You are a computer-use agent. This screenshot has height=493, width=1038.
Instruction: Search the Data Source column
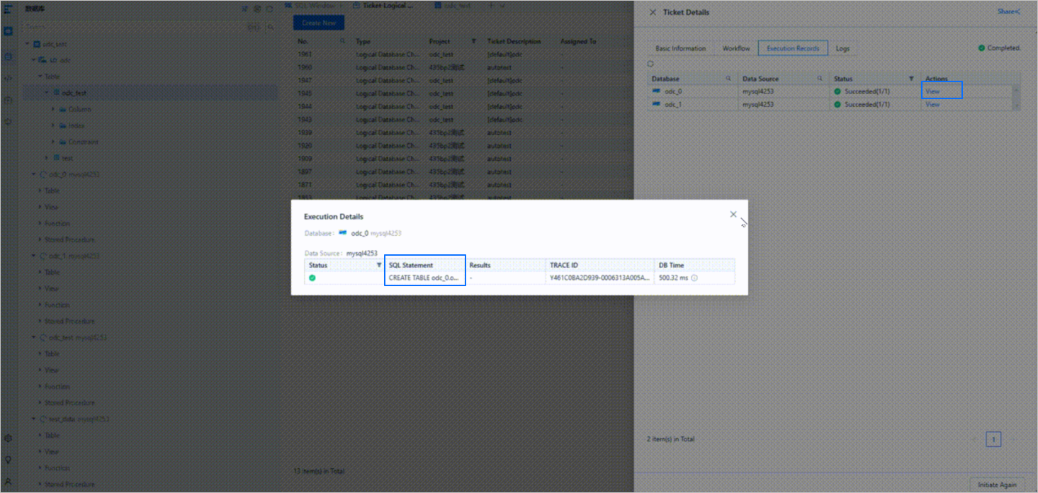point(820,79)
